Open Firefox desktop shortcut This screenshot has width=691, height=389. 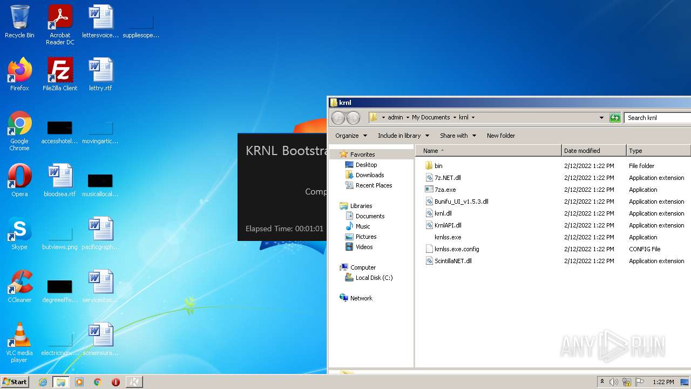(x=19, y=75)
